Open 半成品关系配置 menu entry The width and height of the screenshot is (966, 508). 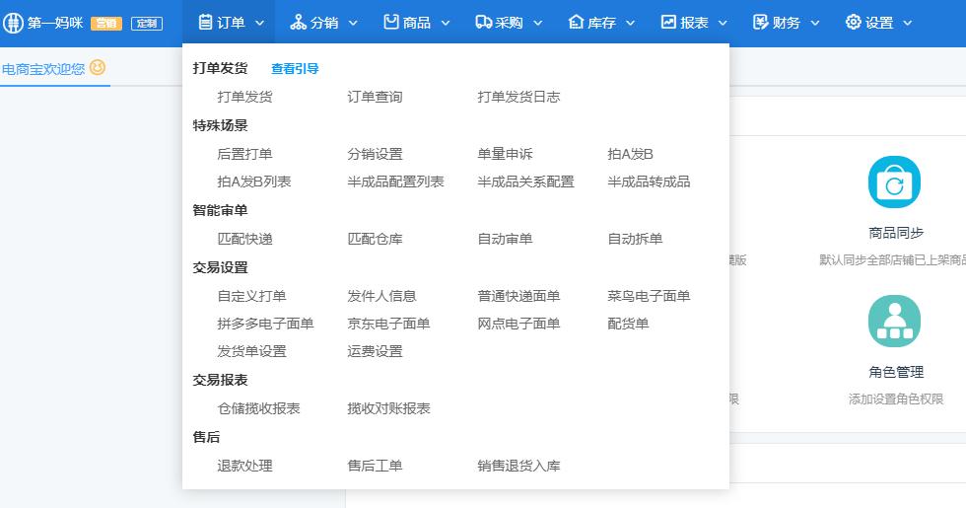(x=525, y=181)
